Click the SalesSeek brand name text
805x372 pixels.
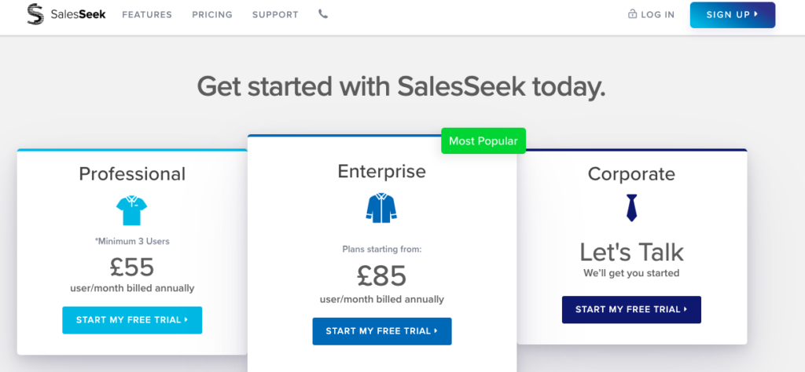tap(78, 14)
